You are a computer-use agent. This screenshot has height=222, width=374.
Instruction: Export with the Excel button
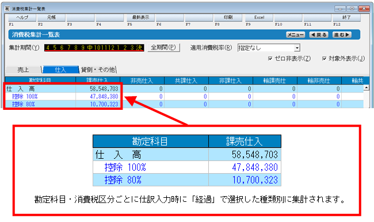[259, 18]
